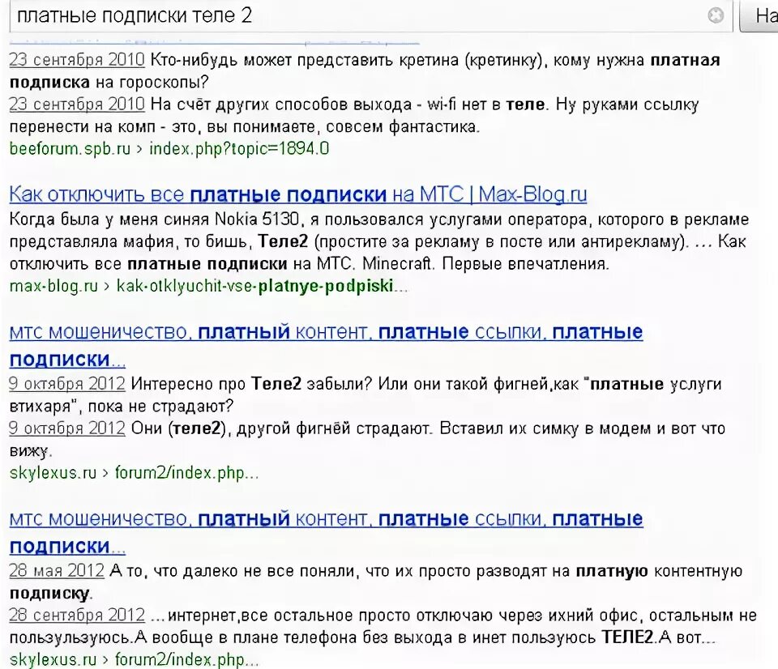This screenshot has width=778, height=669.
Task: Click the "На..." search button
Action: pos(762,15)
